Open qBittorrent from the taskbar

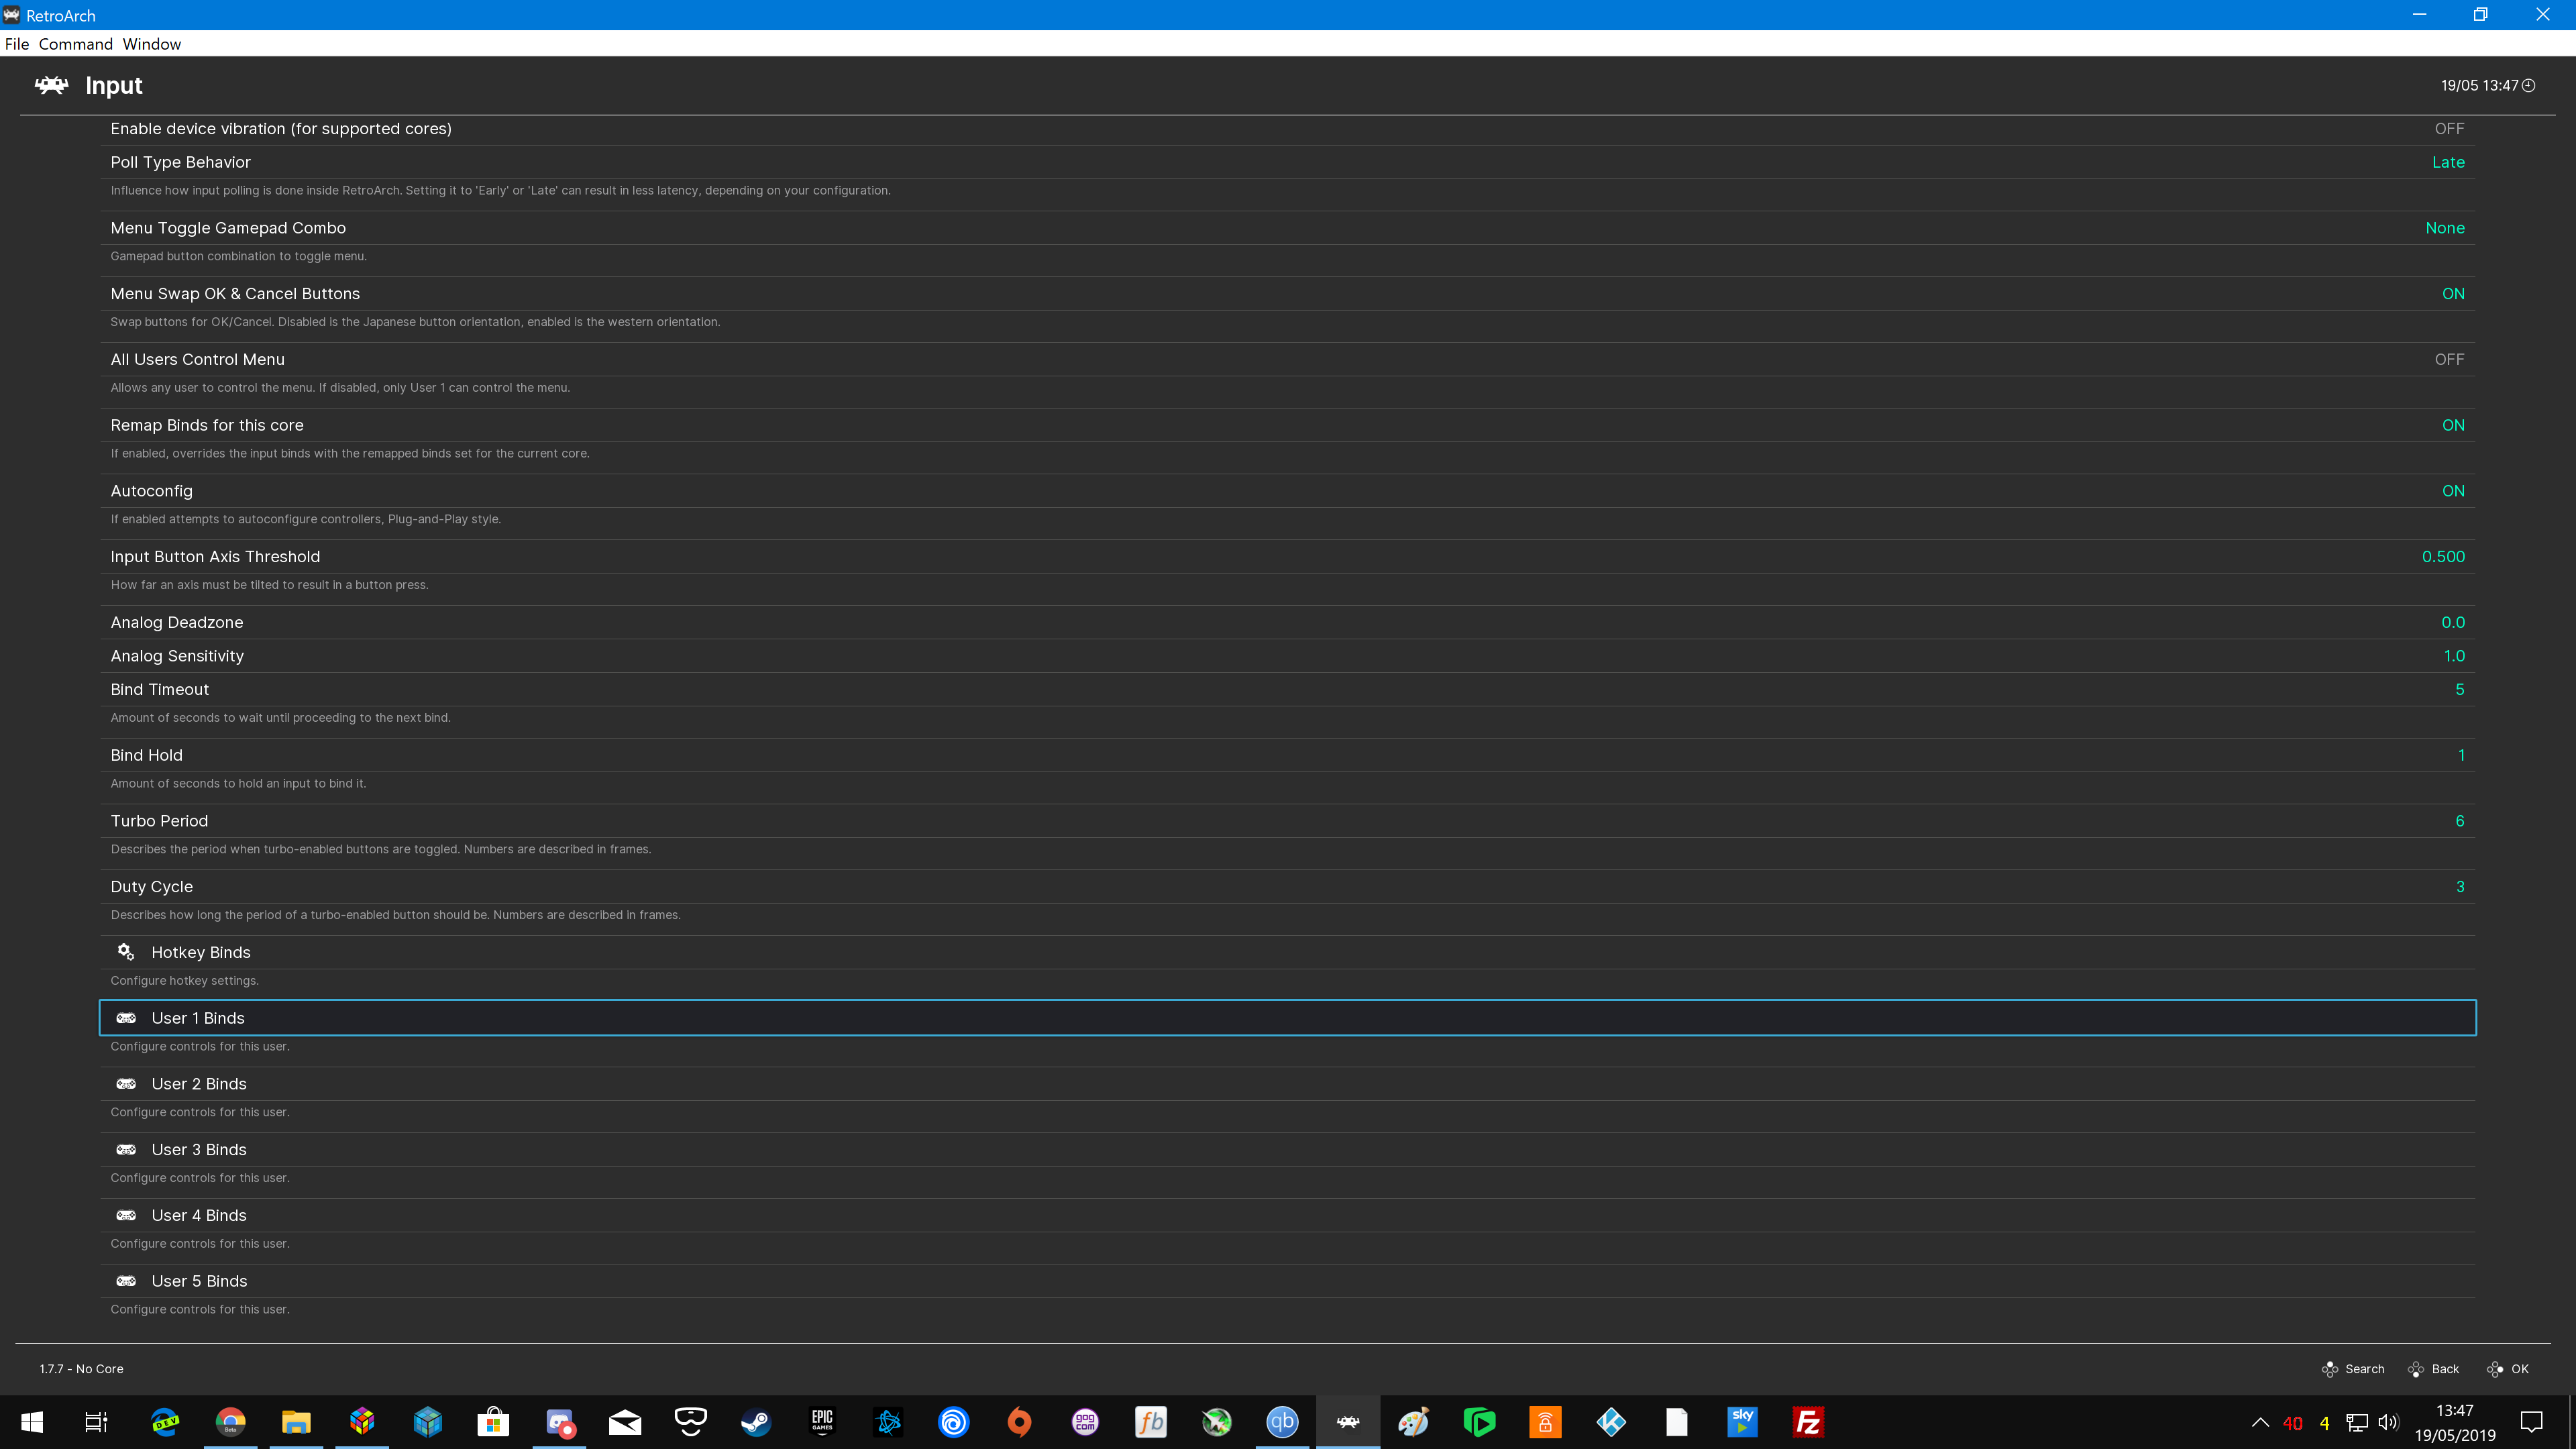point(1282,1421)
